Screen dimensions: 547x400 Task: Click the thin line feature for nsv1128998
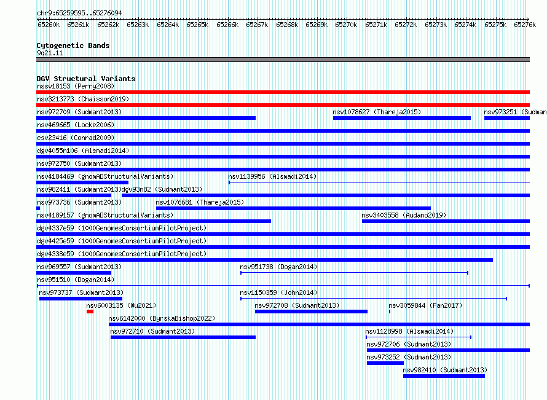[x=419, y=337]
